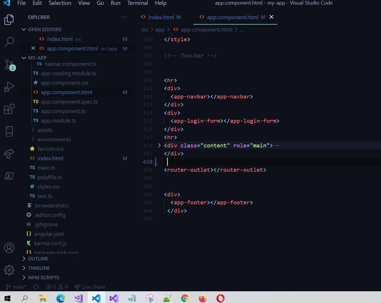Open the Terminal menu
This screenshot has height=303, width=381.
138,3
